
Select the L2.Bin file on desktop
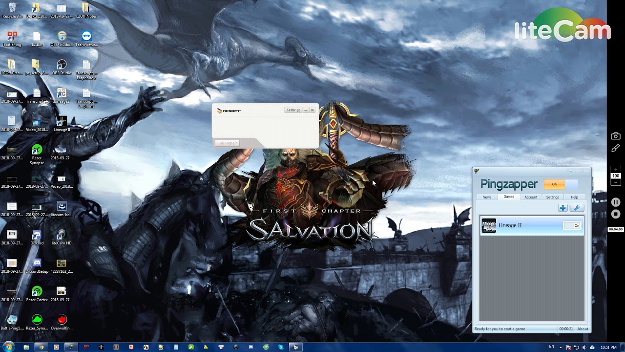pos(37,39)
